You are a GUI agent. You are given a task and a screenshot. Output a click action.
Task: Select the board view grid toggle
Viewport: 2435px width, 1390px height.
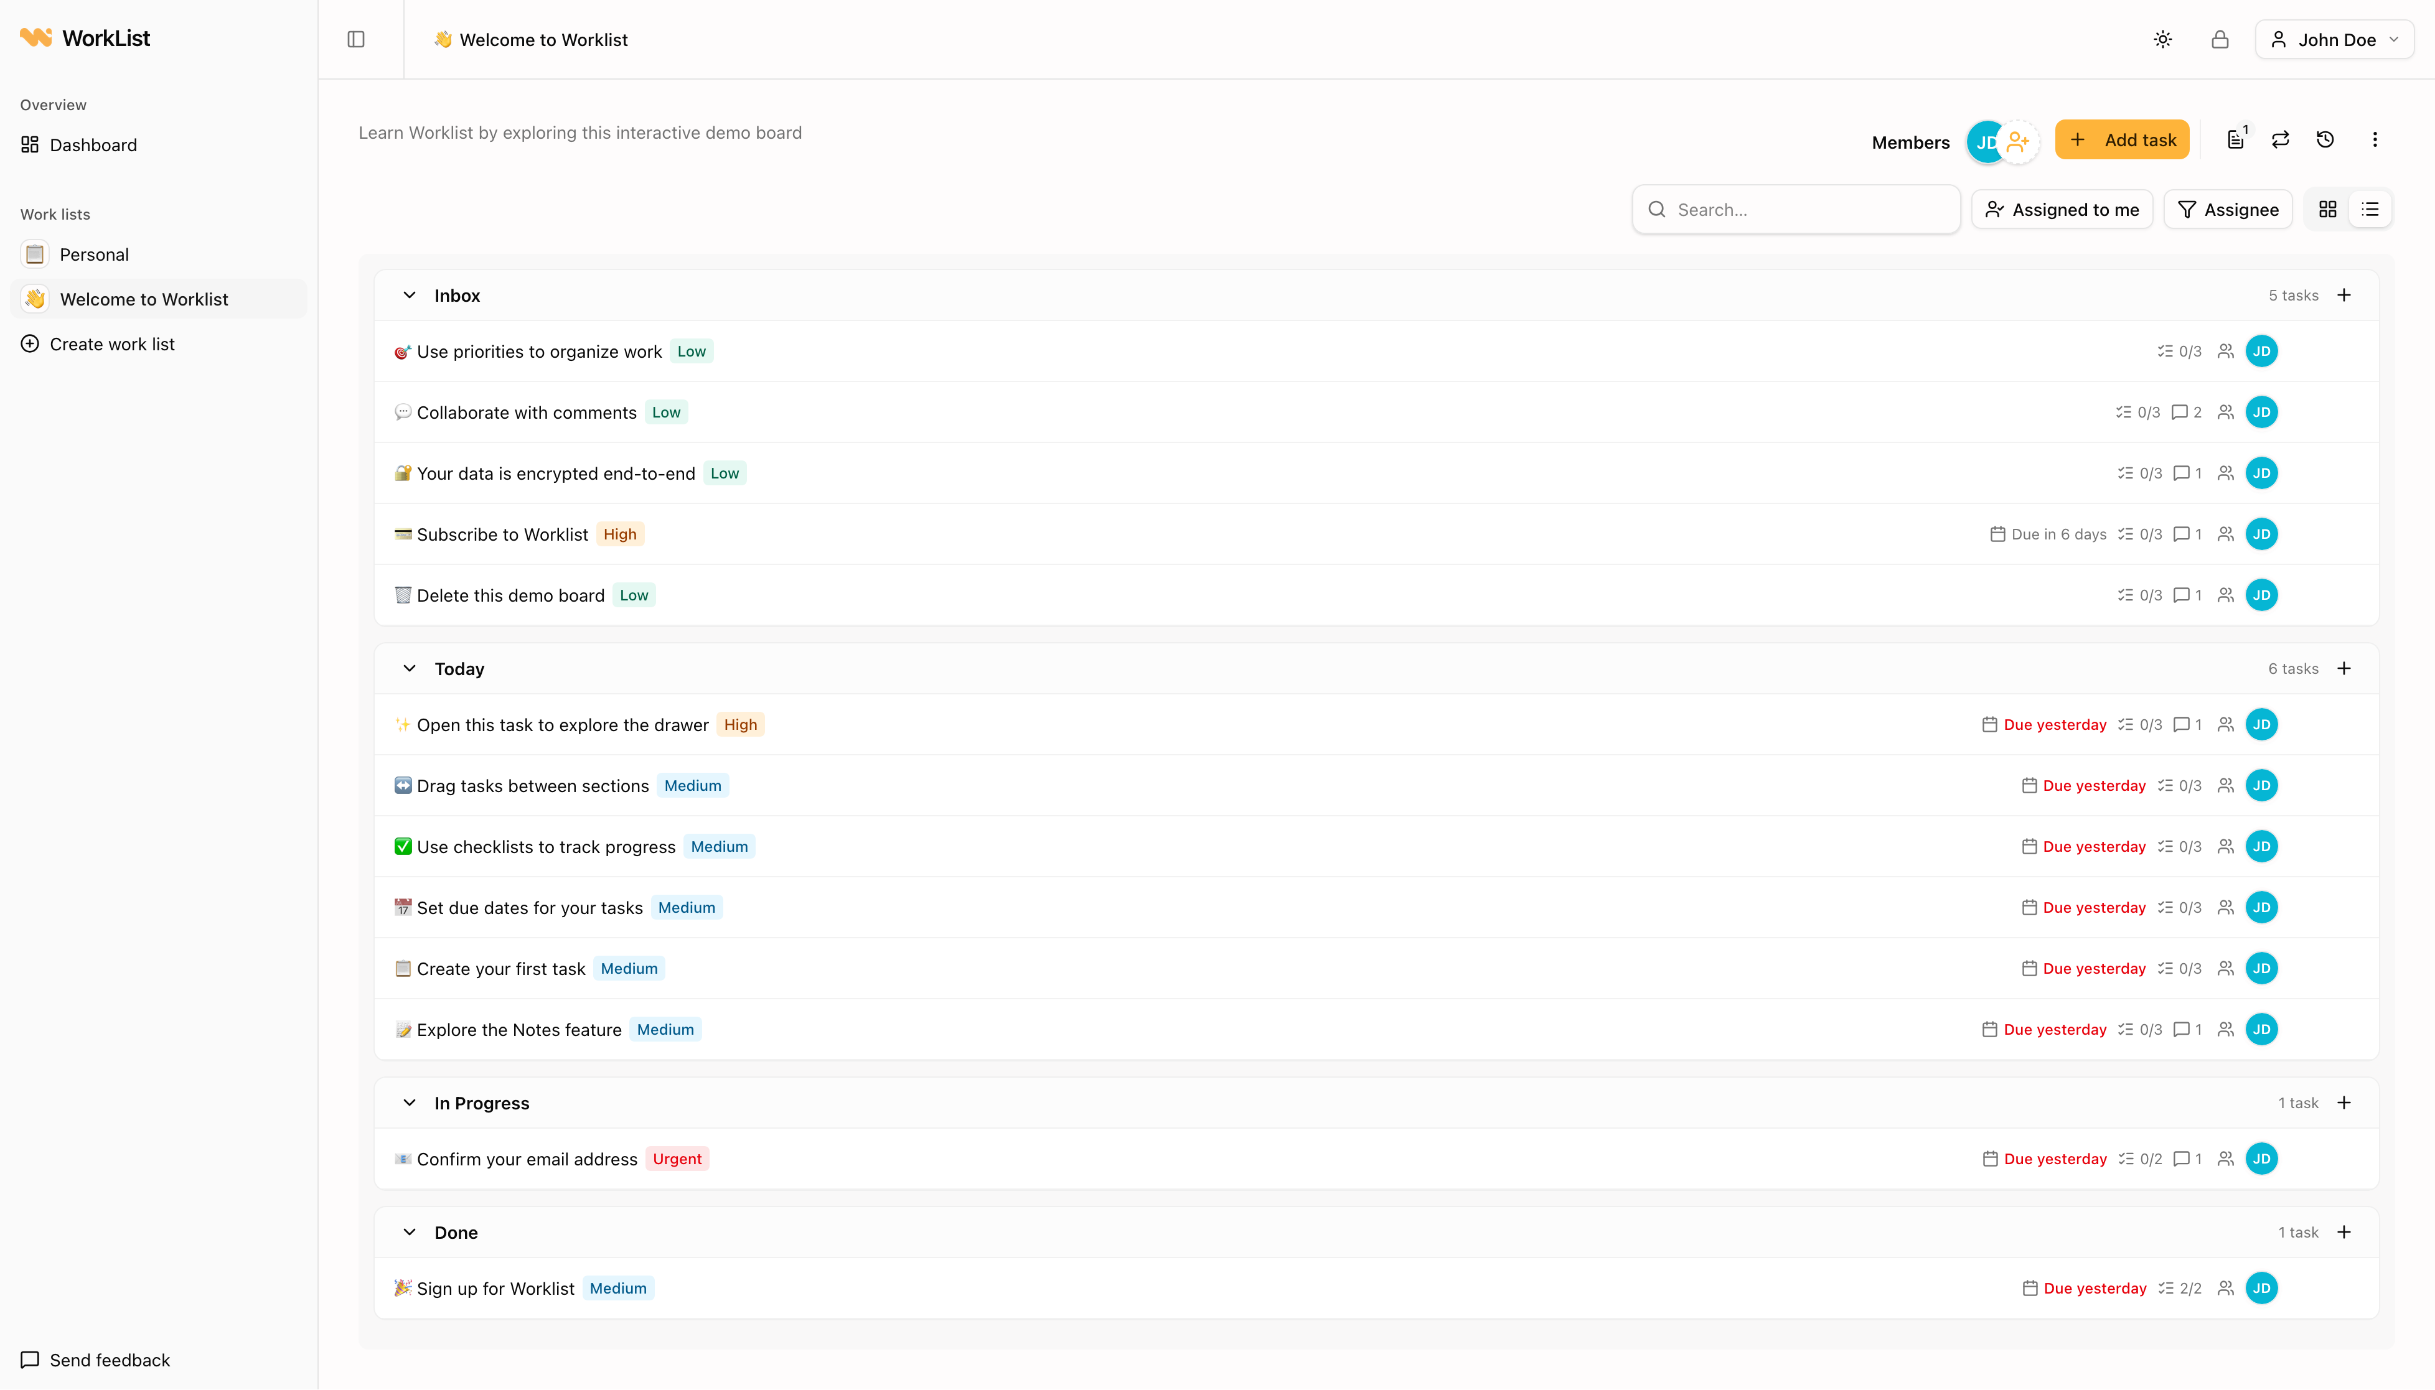click(2327, 209)
